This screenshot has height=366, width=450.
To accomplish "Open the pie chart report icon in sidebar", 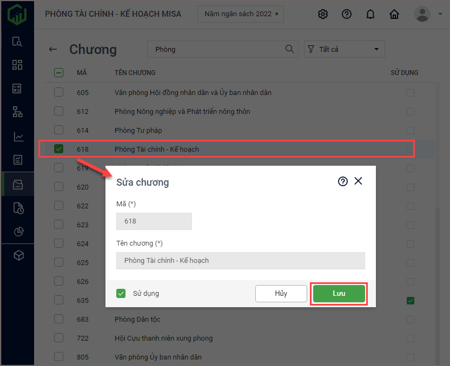I will click(17, 232).
